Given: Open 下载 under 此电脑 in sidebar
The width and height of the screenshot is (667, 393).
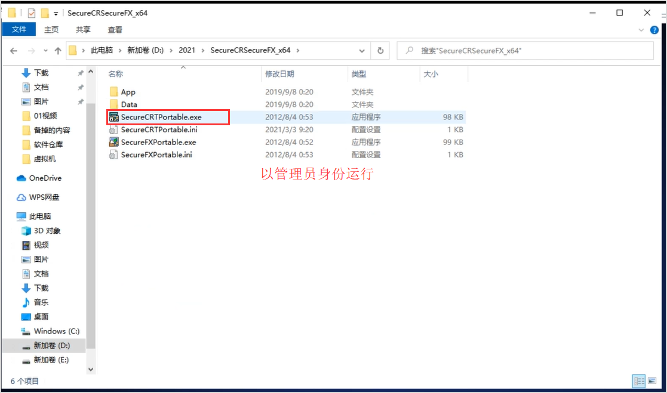Looking at the screenshot, I should pos(41,288).
